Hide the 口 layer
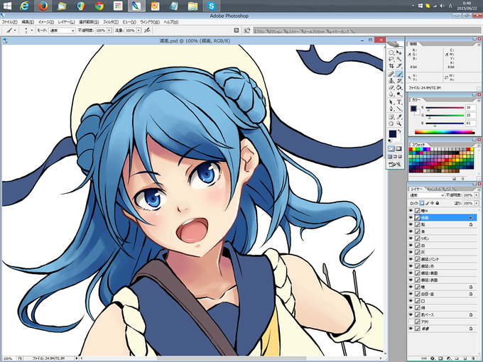483x362 pixels. pos(411,301)
